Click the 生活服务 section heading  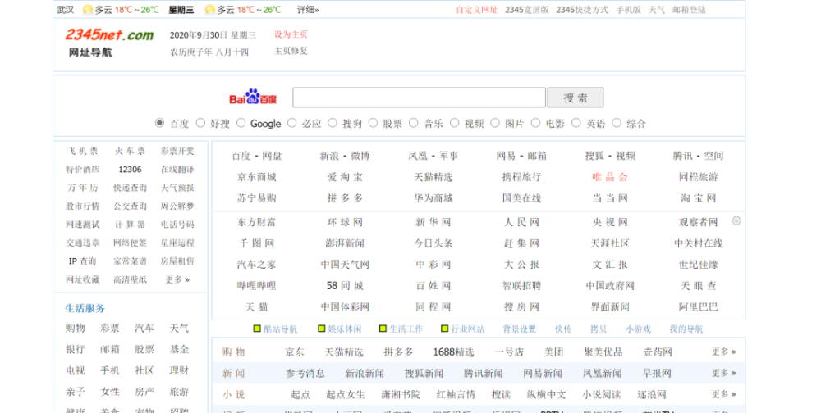click(85, 308)
